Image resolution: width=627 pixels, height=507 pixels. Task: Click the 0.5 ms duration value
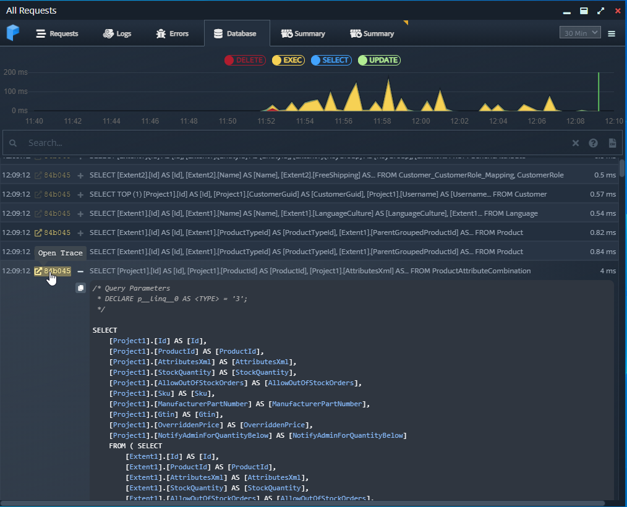[x=605, y=175]
